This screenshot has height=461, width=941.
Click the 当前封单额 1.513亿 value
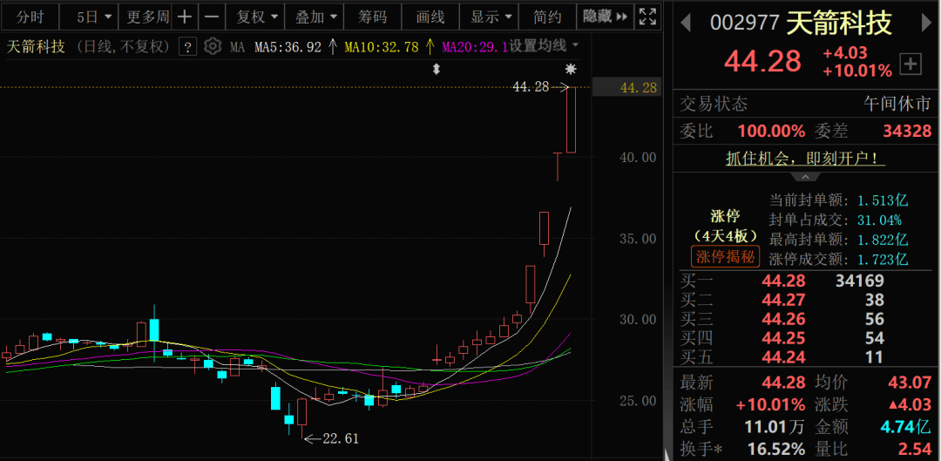881,200
